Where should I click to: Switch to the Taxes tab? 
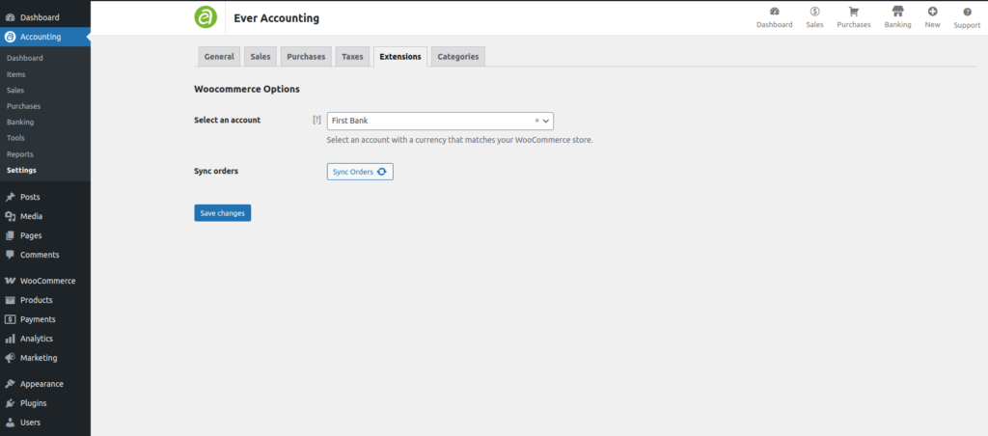pyautogui.click(x=352, y=57)
